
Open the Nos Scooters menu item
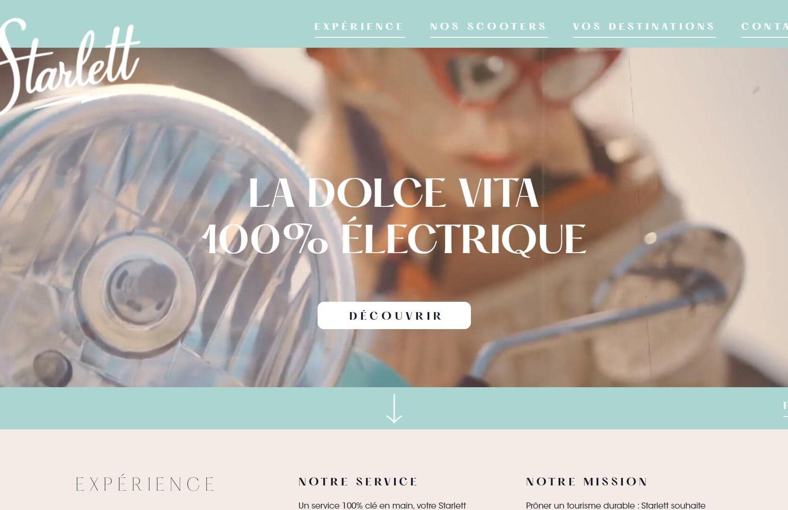[488, 27]
